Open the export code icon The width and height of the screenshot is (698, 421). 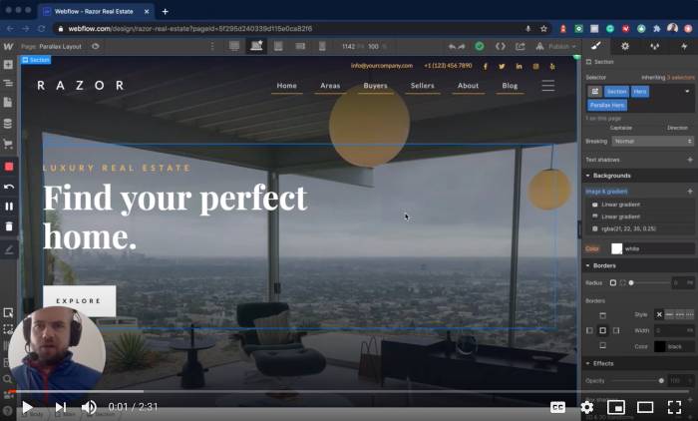(501, 46)
